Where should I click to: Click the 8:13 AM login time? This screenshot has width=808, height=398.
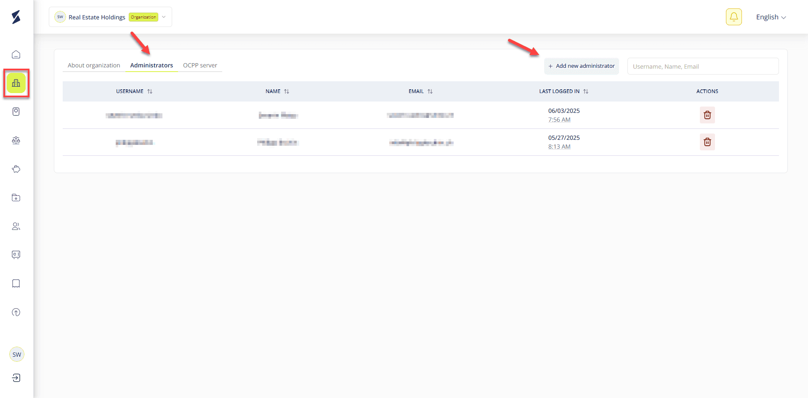click(x=559, y=147)
